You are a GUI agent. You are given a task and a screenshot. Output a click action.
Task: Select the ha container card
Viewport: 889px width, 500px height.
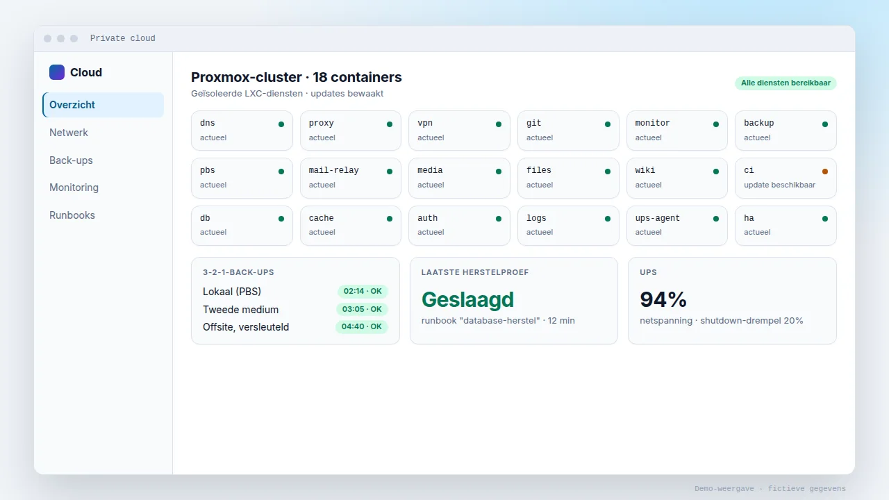pyautogui.click(x=786, y=226)
